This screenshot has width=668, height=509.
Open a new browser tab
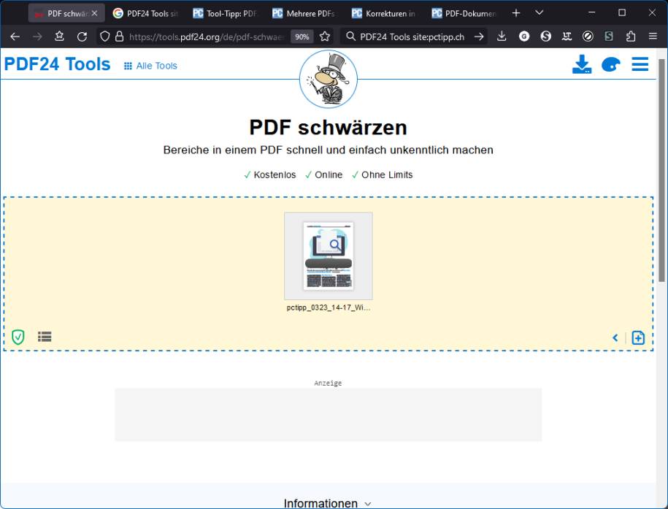[516, 12]
